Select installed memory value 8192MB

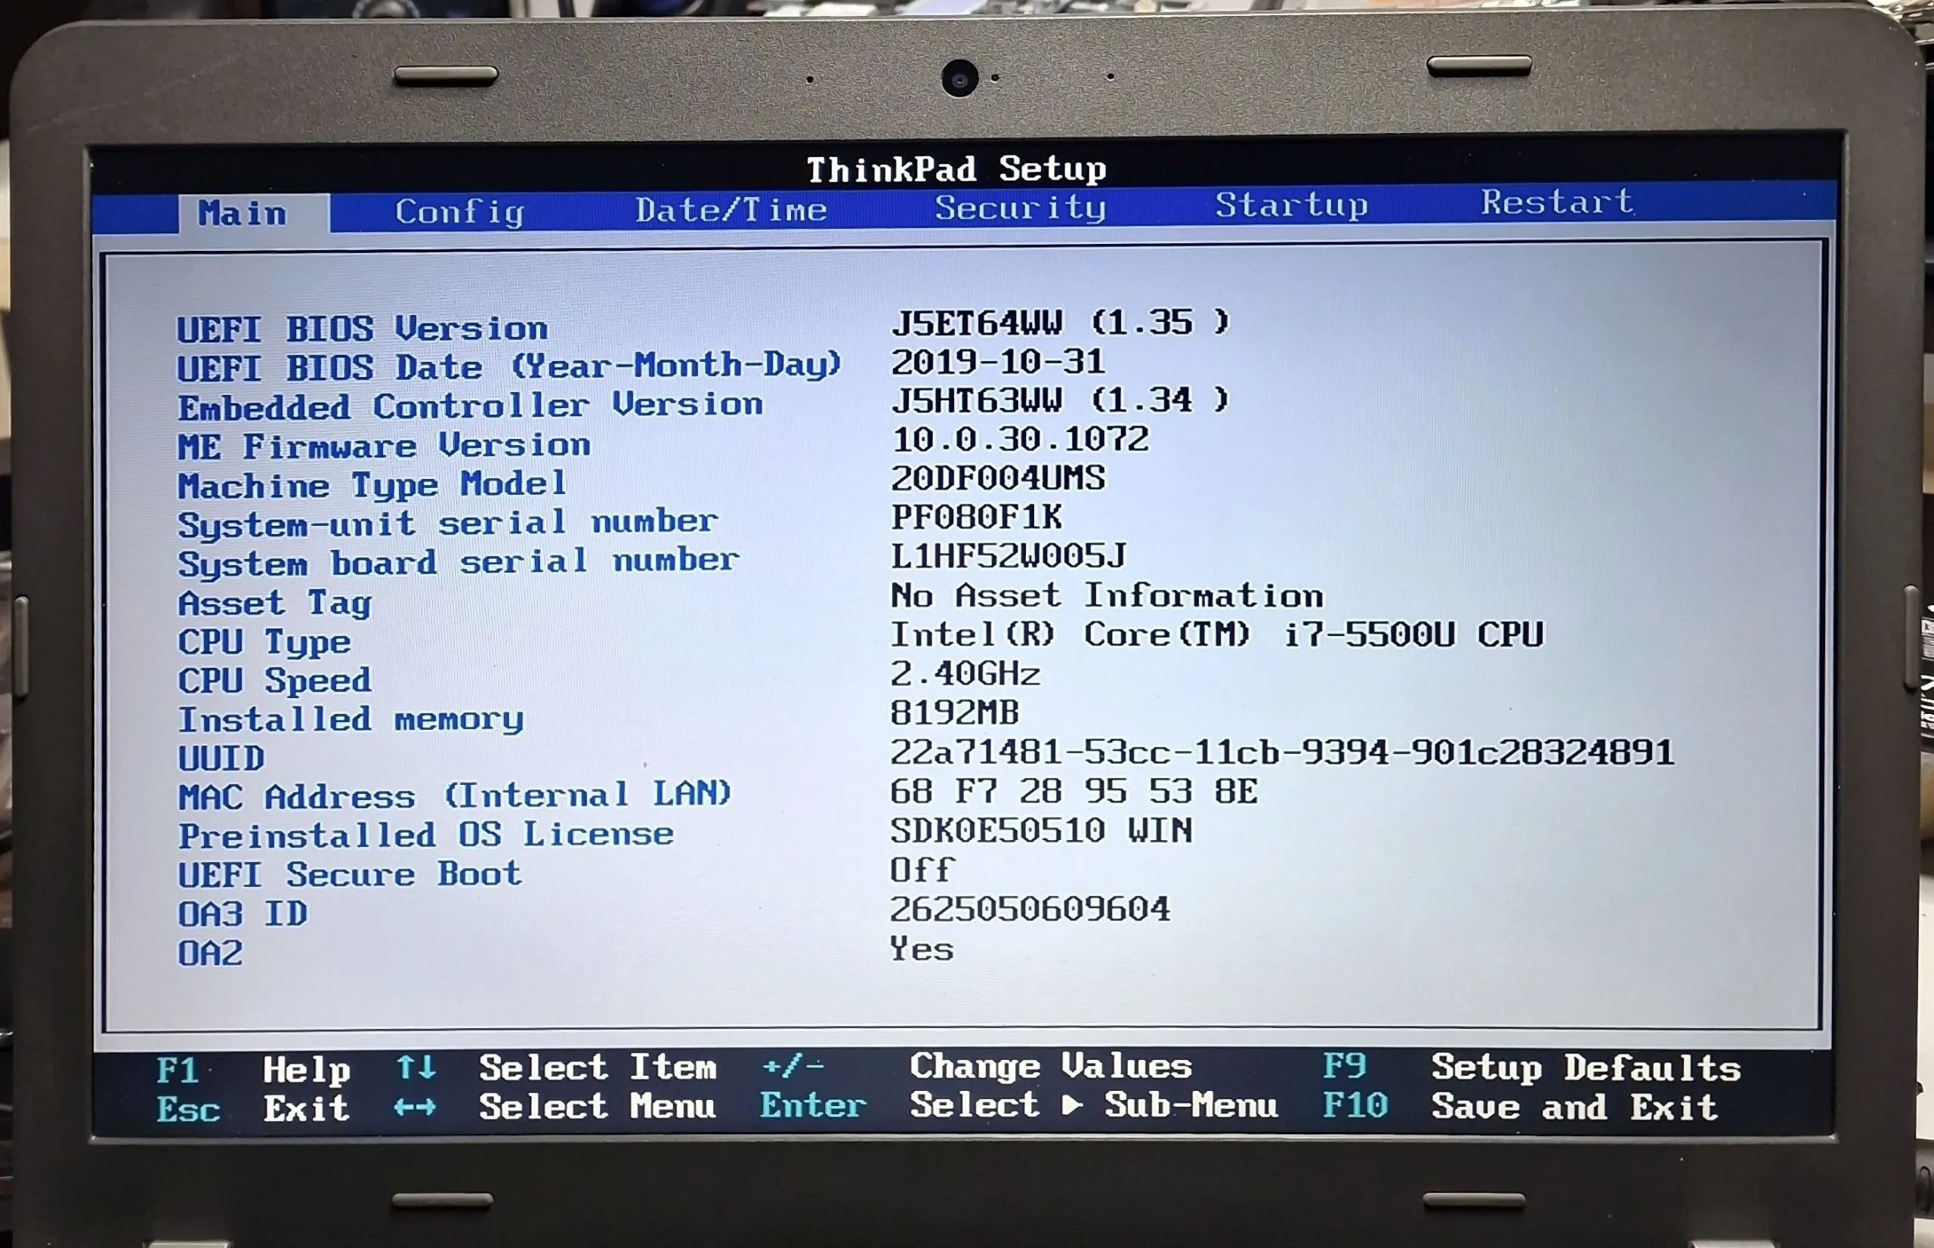point(955,712)
